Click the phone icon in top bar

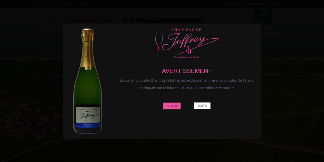39,3
